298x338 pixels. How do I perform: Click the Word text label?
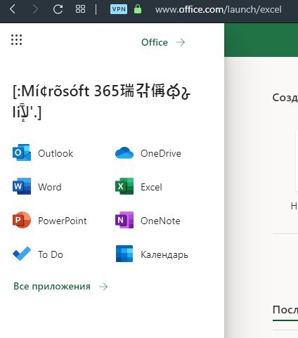click(50, 187)
